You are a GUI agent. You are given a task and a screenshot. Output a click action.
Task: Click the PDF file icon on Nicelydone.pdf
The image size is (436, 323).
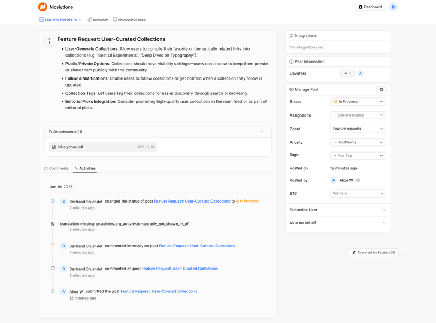[54, 146]
